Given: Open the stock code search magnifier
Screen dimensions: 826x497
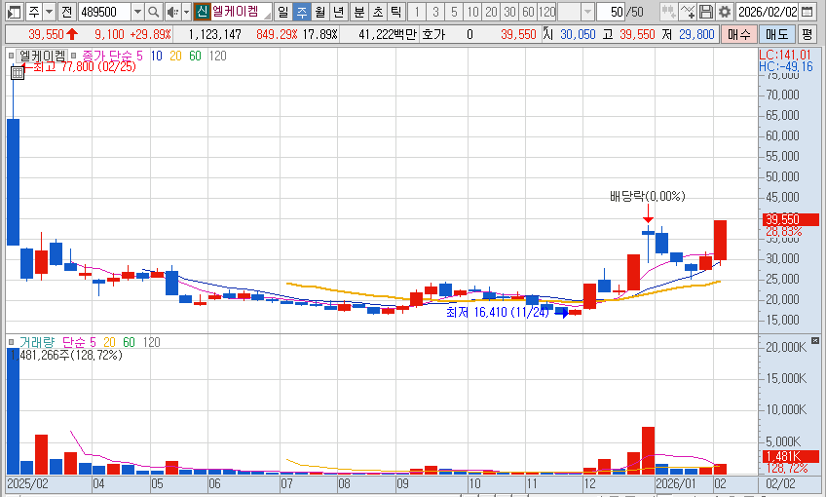Looking at the screenshot, I should click(x=153, y=11).
